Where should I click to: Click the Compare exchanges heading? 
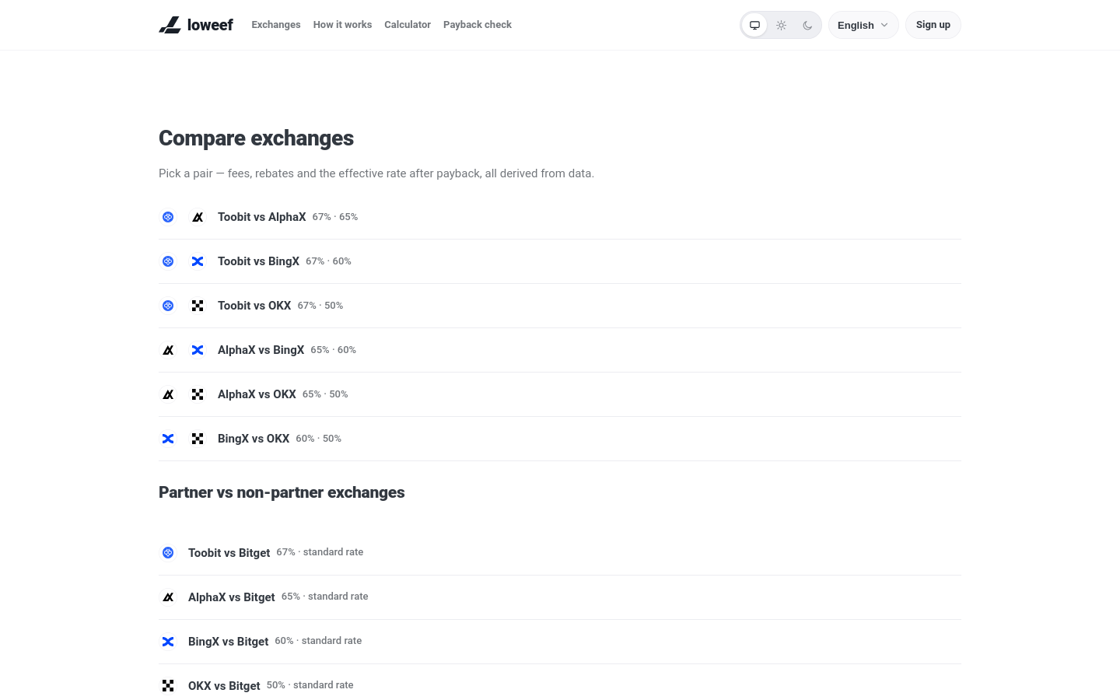pos(256,138)
